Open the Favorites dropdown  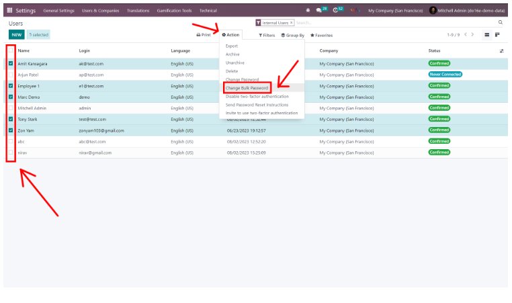[321, 35]
